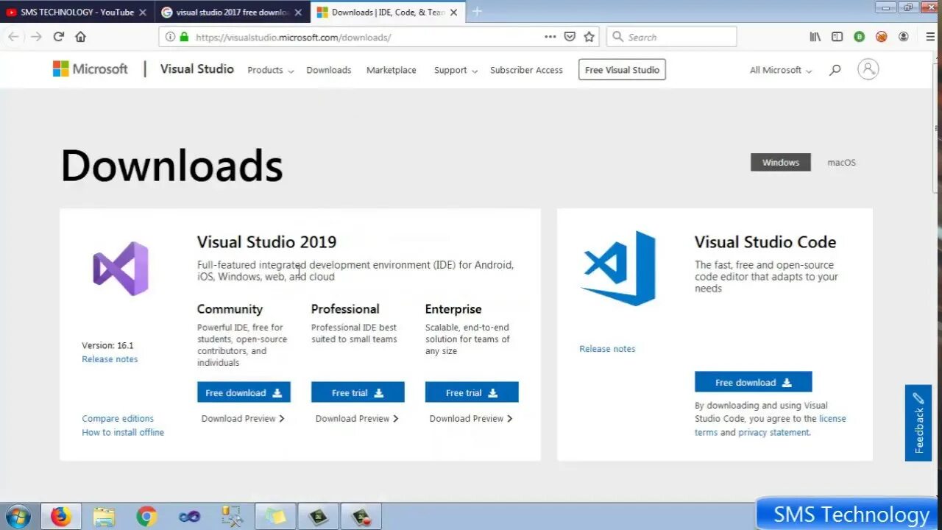The image size is (942, 530).
Task: Click the Microsoft logo
Action: point(91,69)
